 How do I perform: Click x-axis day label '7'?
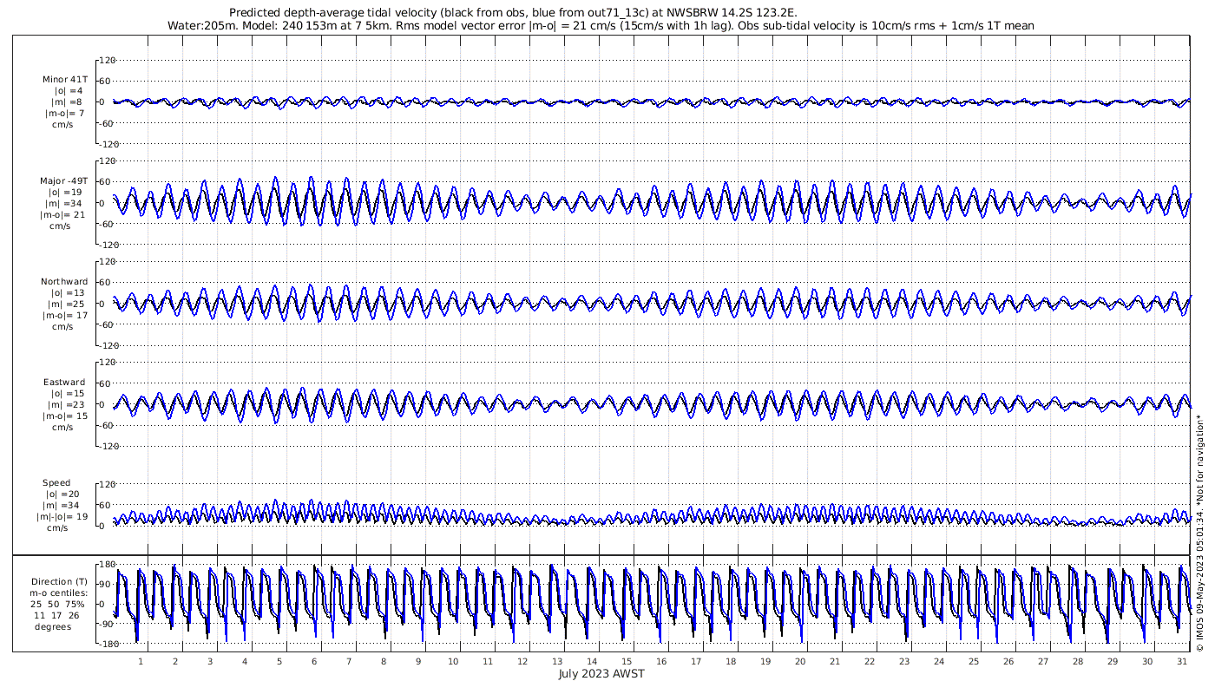click(x=349, y=661)
